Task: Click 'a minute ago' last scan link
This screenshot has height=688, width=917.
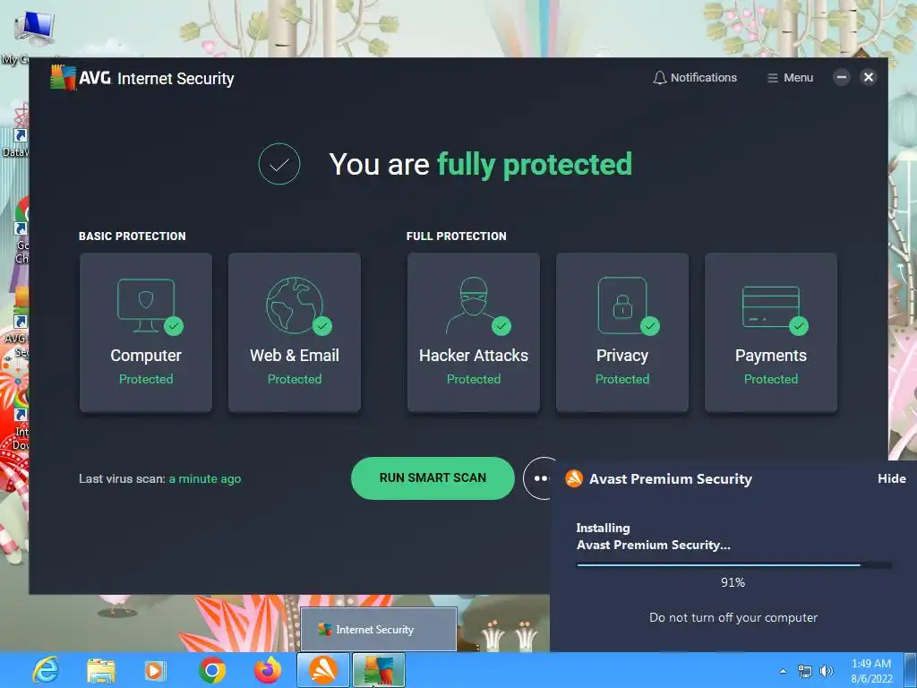Action: pos(205,478)
